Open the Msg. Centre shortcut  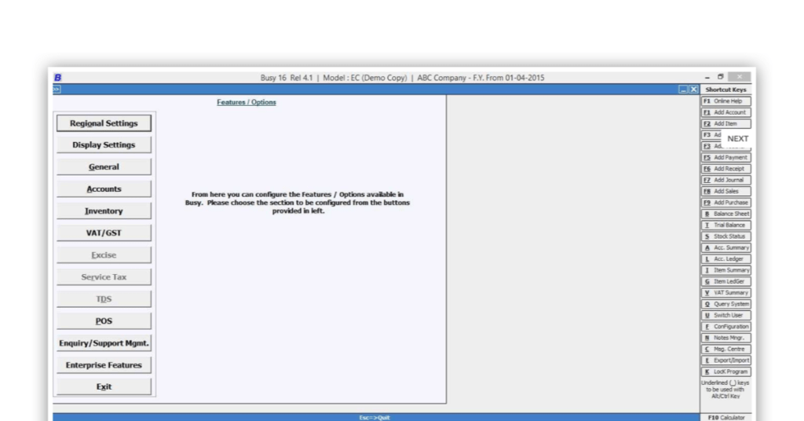point(726,350)
